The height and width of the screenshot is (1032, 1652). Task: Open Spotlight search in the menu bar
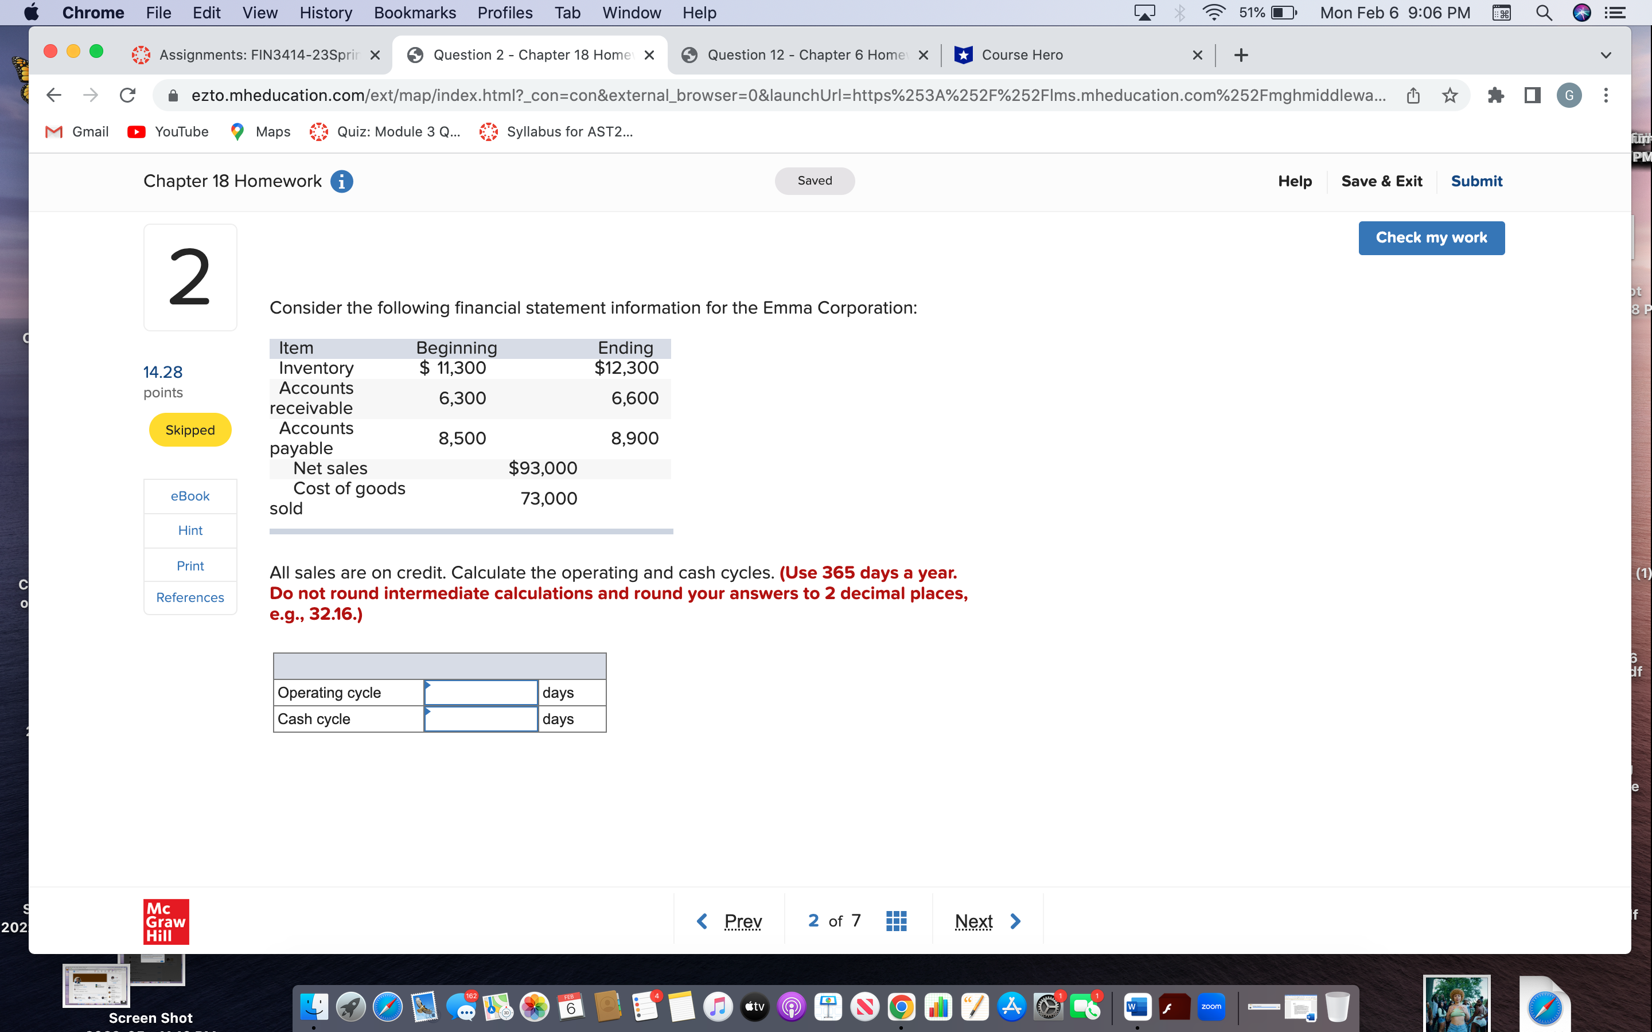[x=1544, y=12]
